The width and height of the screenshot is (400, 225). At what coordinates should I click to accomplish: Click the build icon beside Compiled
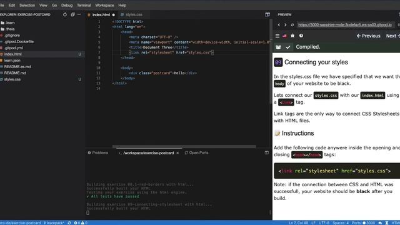278,47
